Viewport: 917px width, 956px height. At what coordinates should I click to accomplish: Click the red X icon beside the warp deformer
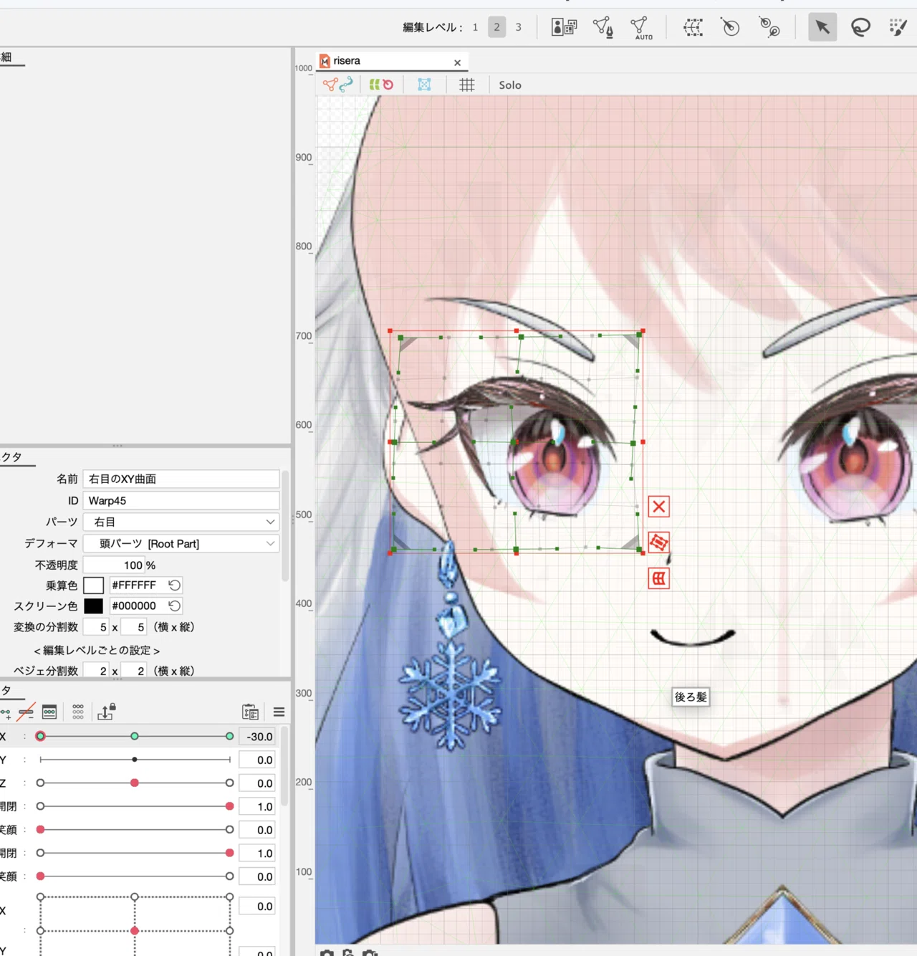click(x=659, y=507)
